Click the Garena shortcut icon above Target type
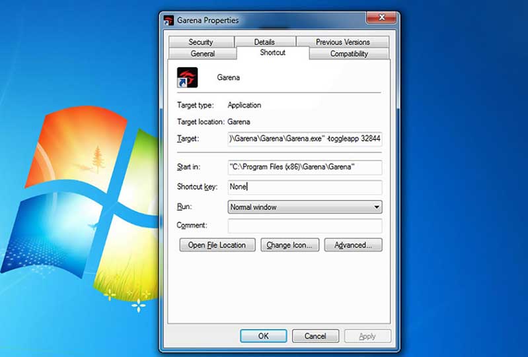The image size is (528, 357). tap(188, 77)
